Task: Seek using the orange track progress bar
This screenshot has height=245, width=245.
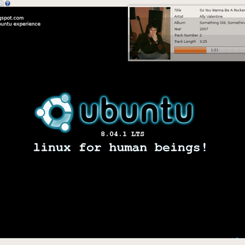Action: tap(209, 50)
